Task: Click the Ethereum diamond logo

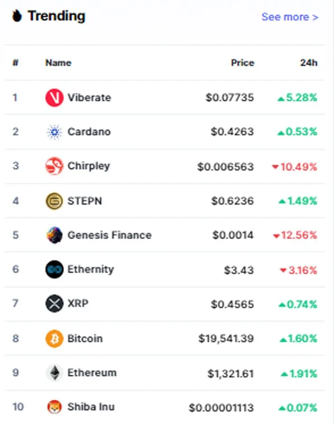Action: 55,373
